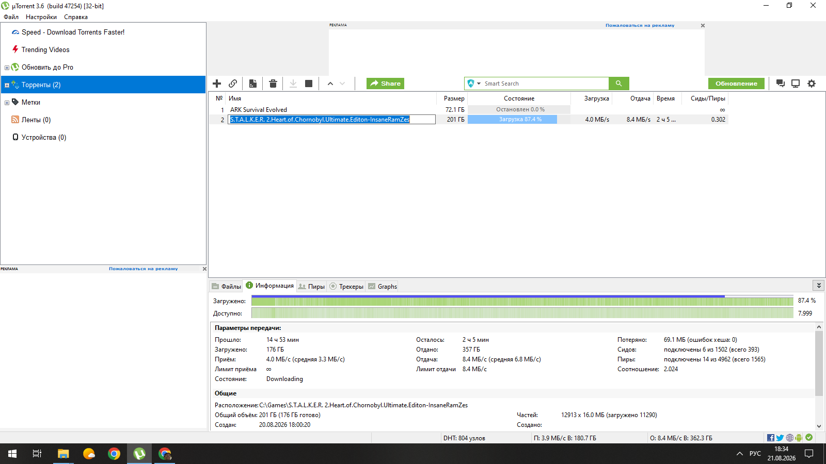The width and height of the screenshot is (826, 464).
Task: Switch to the Graphs tab
Action: pos(383,287)
